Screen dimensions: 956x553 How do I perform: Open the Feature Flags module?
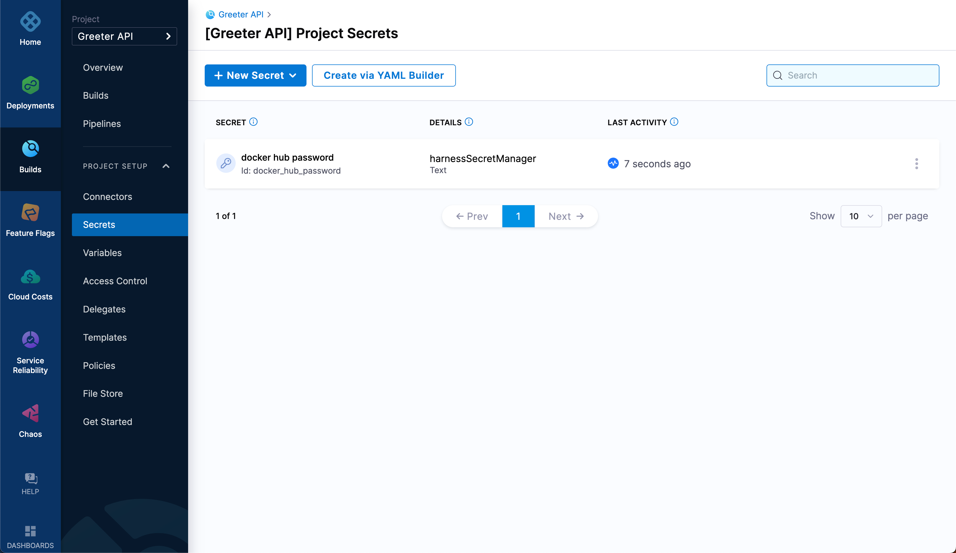[30, 220]
